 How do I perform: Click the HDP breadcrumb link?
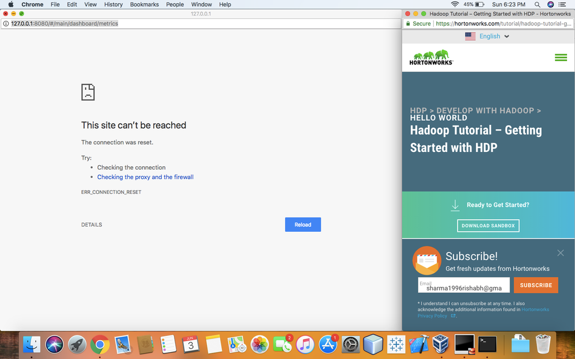point(418,110)
